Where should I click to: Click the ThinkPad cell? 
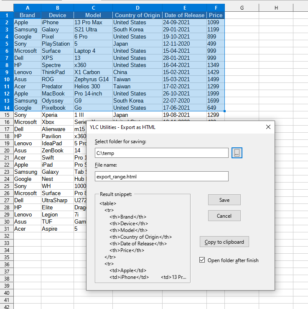57,72
